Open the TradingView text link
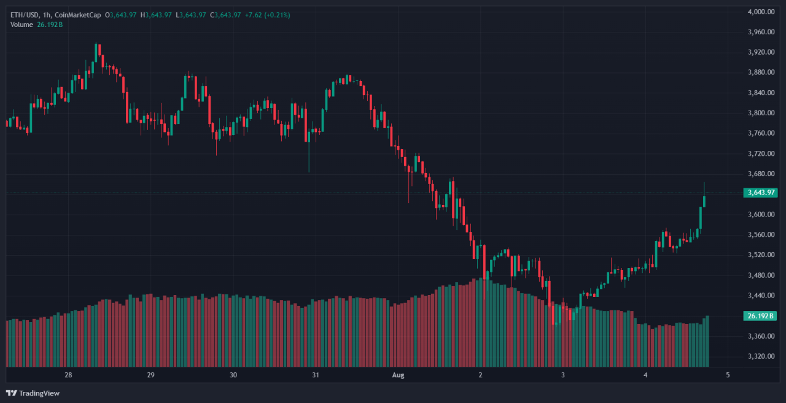 point(39,393)
